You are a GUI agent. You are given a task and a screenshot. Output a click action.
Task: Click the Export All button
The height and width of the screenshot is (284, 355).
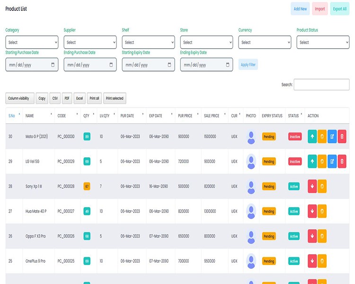pyautogui.click(x=339, y=9)
